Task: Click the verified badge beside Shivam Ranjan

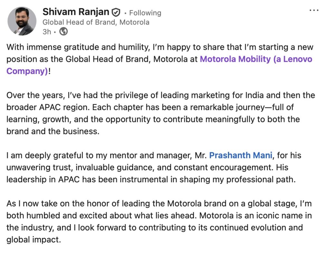Action: [116, 12]
